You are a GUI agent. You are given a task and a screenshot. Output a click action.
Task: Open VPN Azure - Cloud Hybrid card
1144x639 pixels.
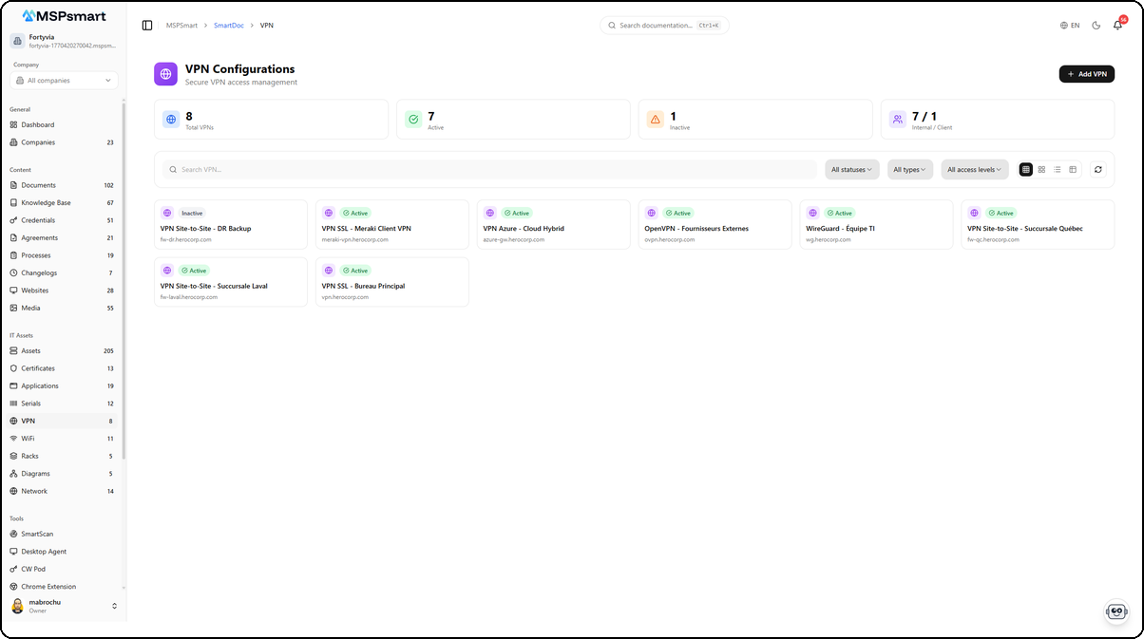pyautogui.click(x=553, y=224)
